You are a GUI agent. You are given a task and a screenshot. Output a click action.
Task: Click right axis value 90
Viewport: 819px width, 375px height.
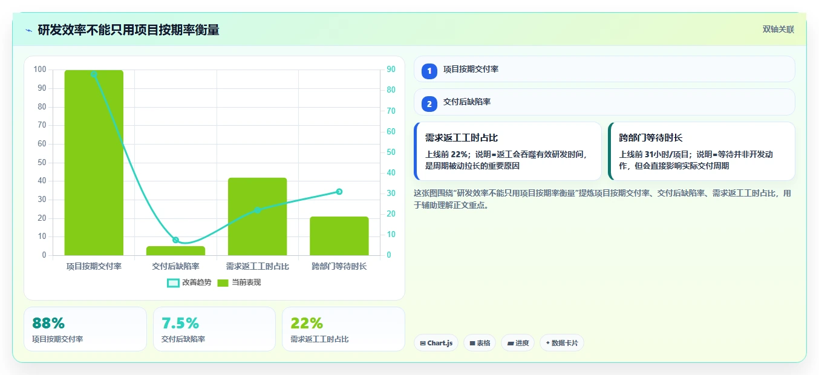[391, 70]
